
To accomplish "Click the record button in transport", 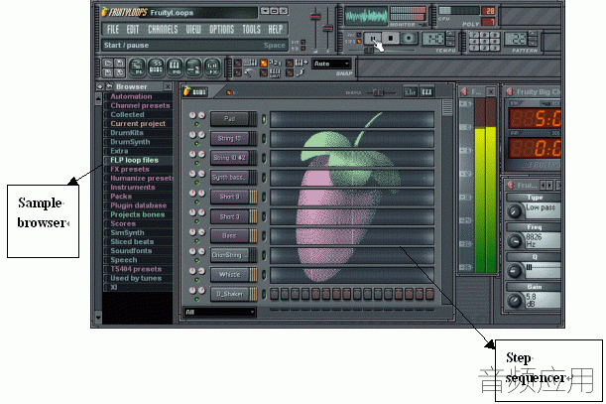I will point(409,39).
